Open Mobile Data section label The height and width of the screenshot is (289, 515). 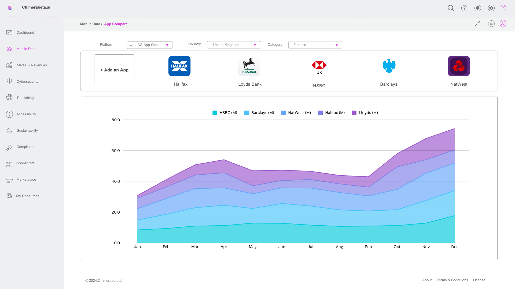click(x=26, y=49)
